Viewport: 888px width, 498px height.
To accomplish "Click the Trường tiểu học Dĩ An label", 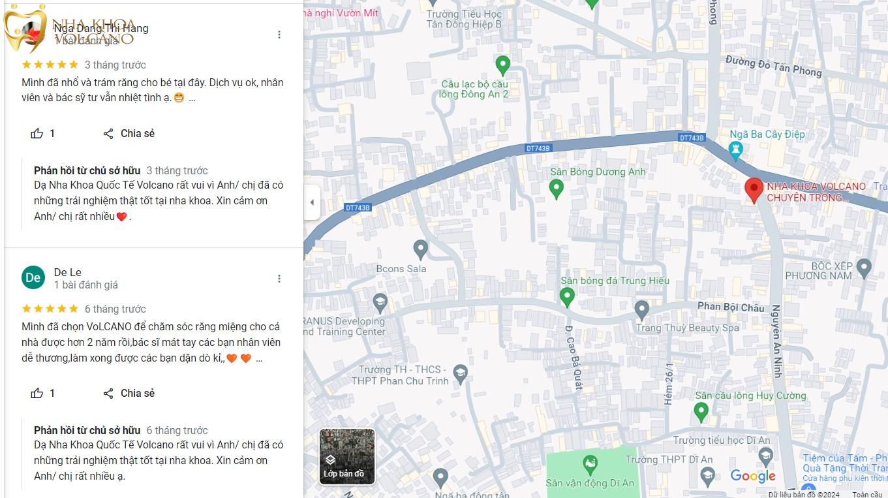I will pyautogui.click(x=722, y=440).
